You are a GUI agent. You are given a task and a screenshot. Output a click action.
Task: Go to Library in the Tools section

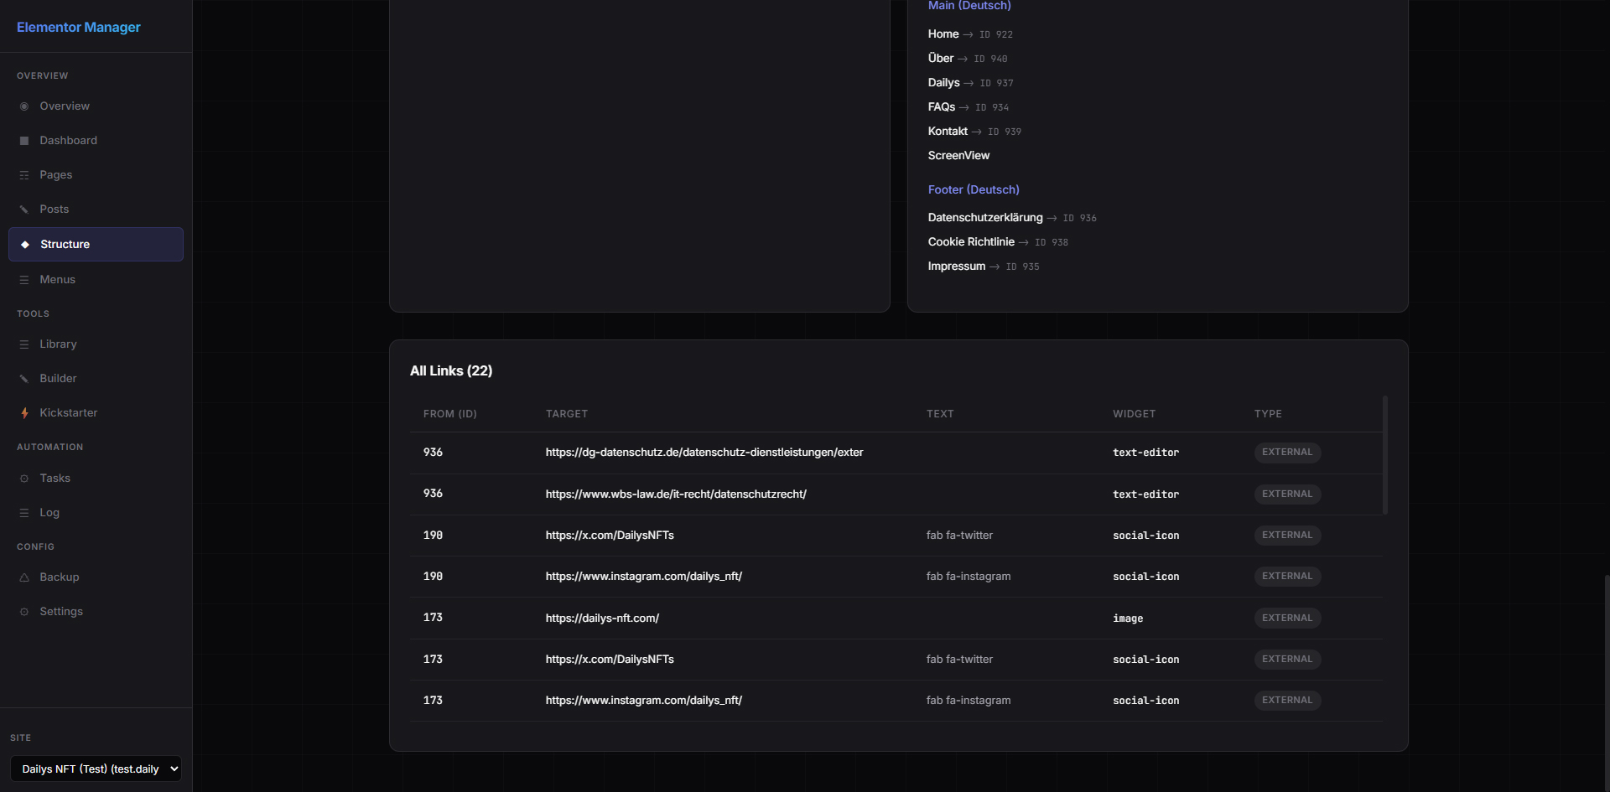tap(58, 344)
